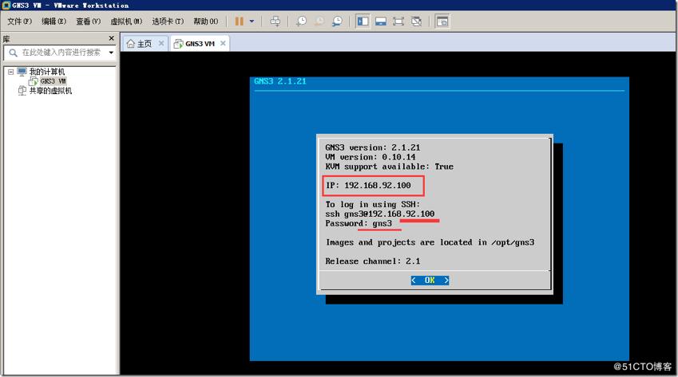Enter full screen mode icon
Viewport: 678px width, 377px height.
point(398,22)
